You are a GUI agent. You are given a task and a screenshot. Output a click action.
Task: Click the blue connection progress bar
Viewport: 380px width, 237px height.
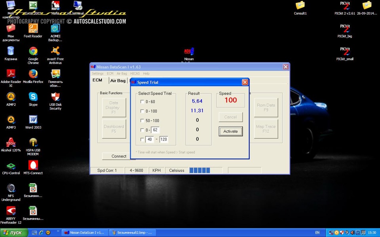pos(206,171)
